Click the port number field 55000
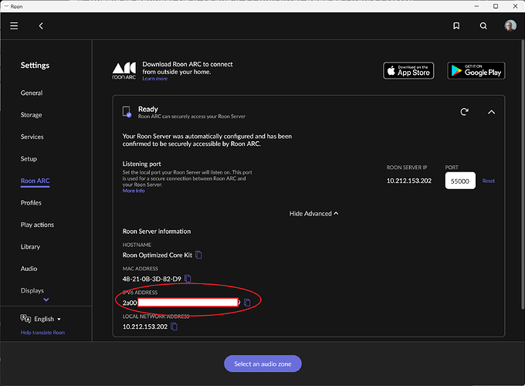 tap(459, 181)
